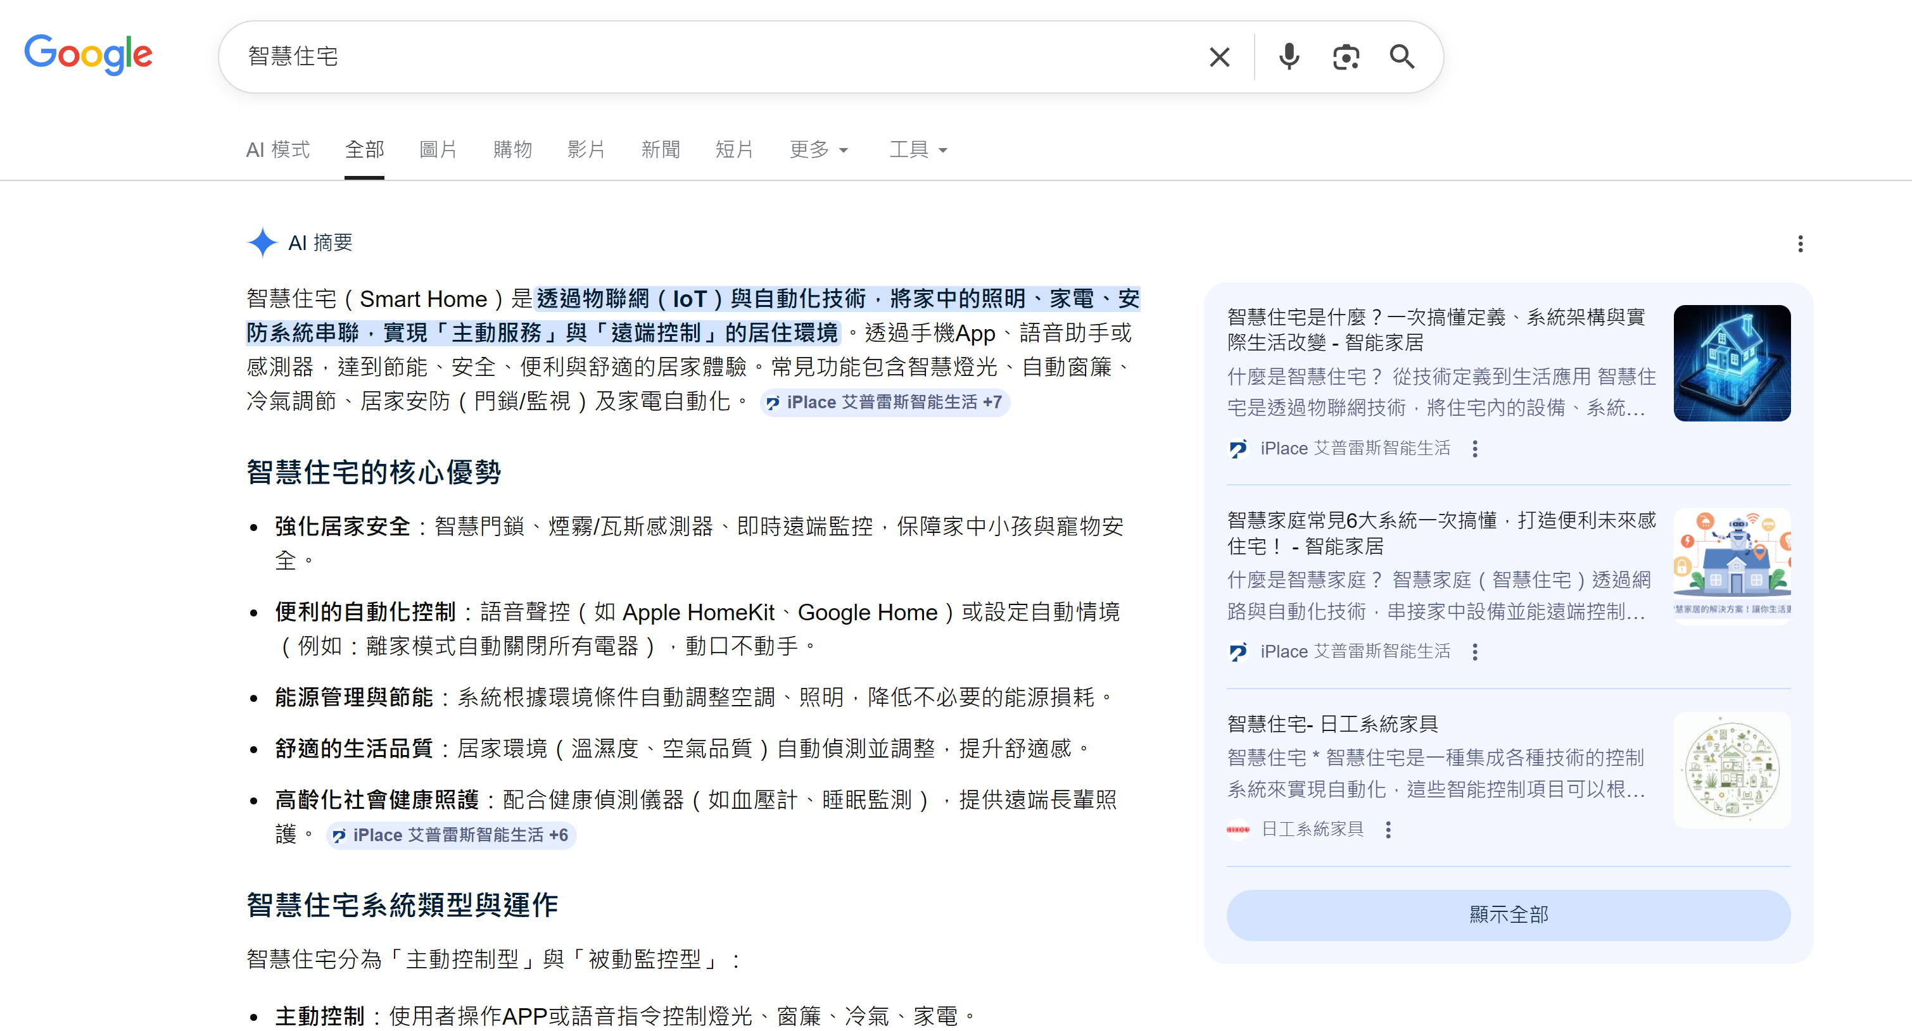Open AI 摘要 three-dot options menu
This screenshot has height=1031, width=1912.
pyautogui.click(x=1800, y=244)
